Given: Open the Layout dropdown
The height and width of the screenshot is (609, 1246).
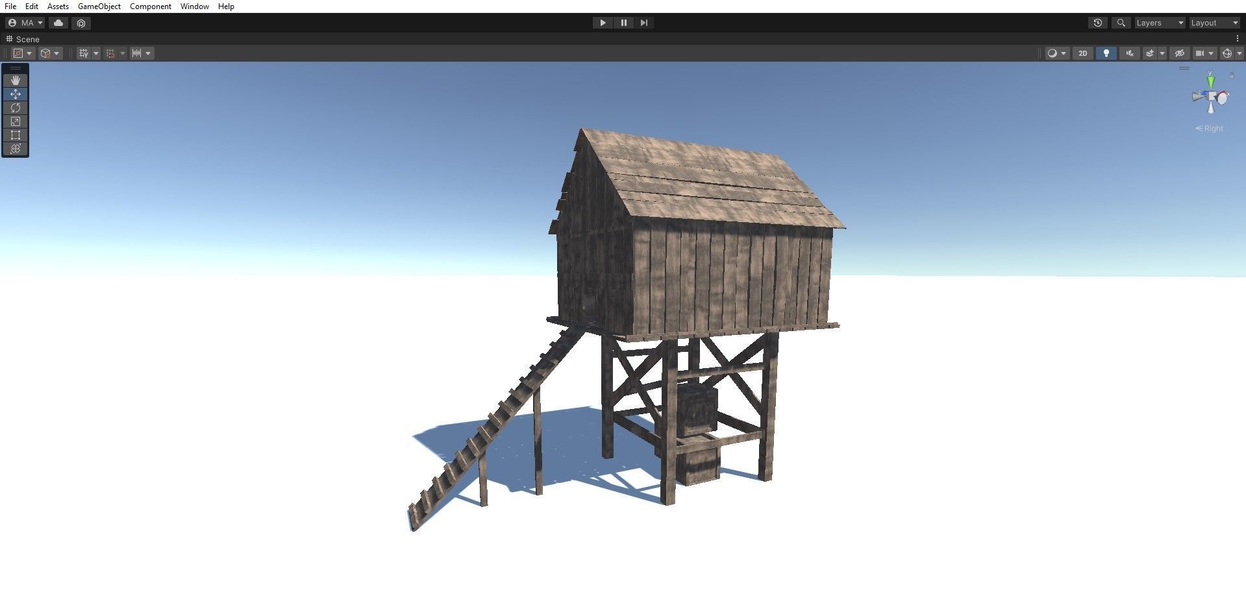Looking at the screenshot, I should pyautogui.click(x=1214, y=23).
